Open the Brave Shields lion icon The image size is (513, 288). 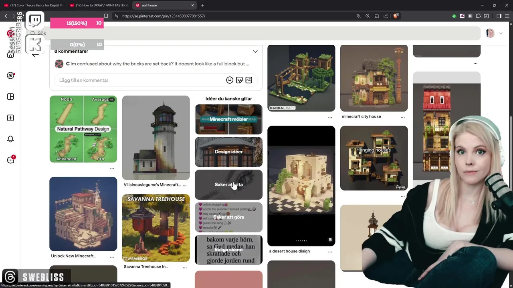tap(396, 16)
